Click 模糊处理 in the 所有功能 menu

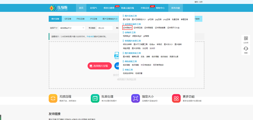click(x=135, y=57)
